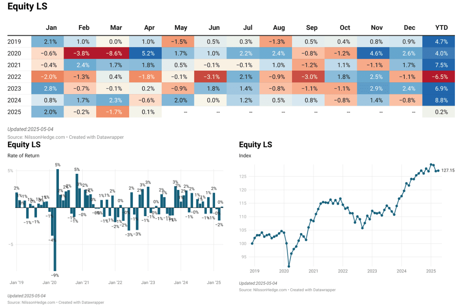The height and width of the screenshot is (306, 460).
Task: Select the June 2022 −3.1% cell
Action: (214, 77)
